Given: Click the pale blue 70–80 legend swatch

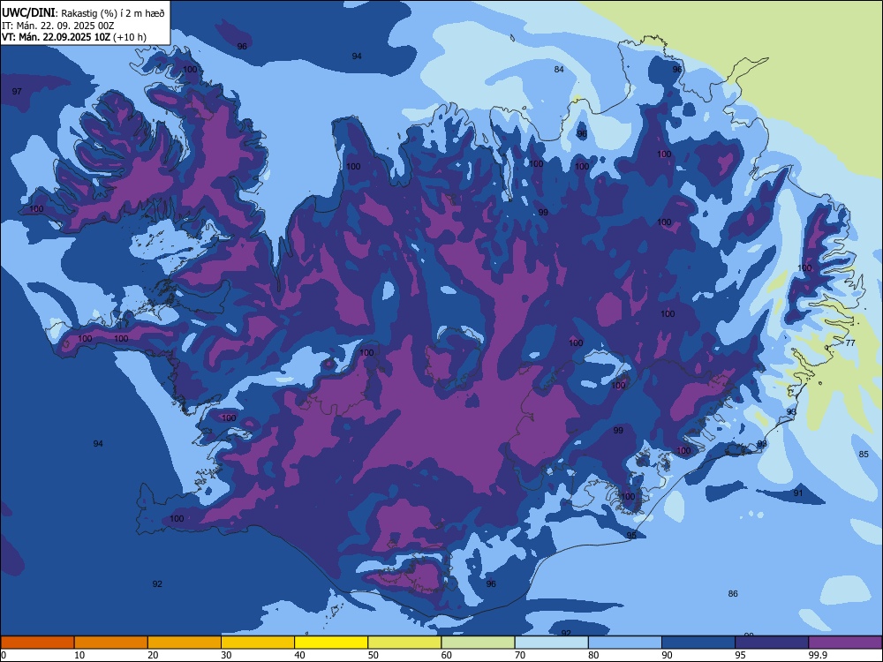Looking at the screenshot, I should (551, 643).
